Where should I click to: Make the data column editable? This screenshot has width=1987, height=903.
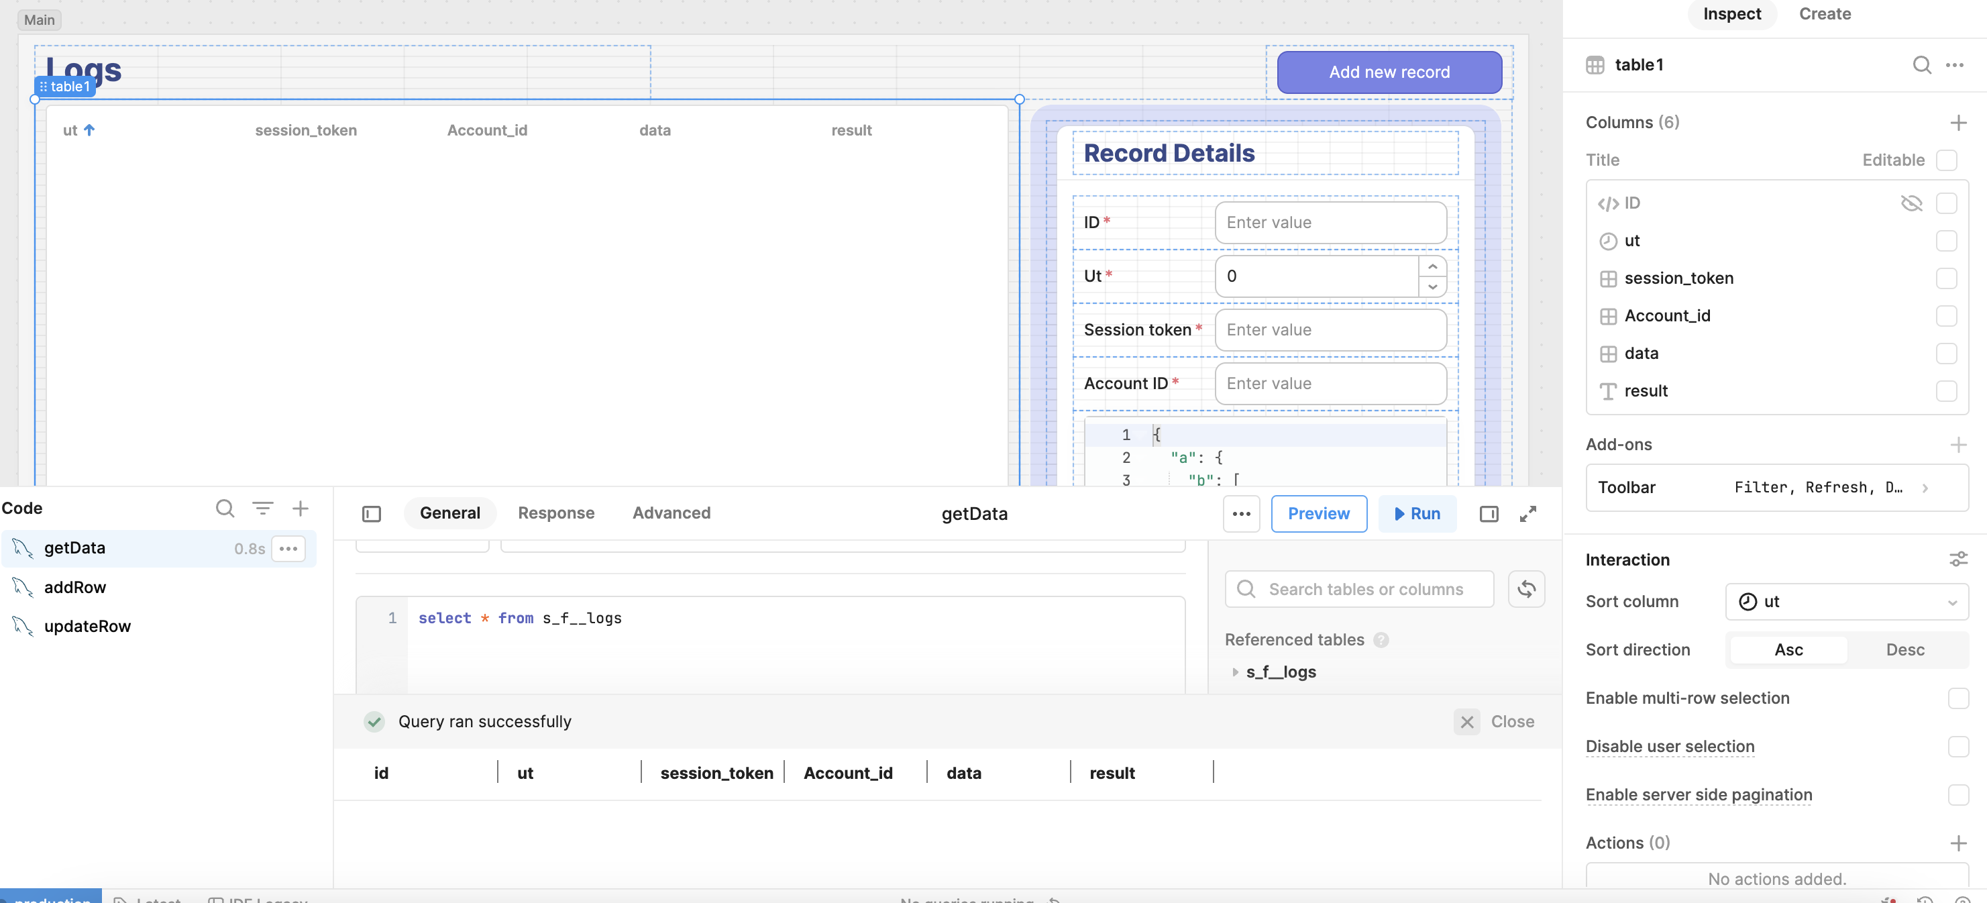[x=1946, y=353]
